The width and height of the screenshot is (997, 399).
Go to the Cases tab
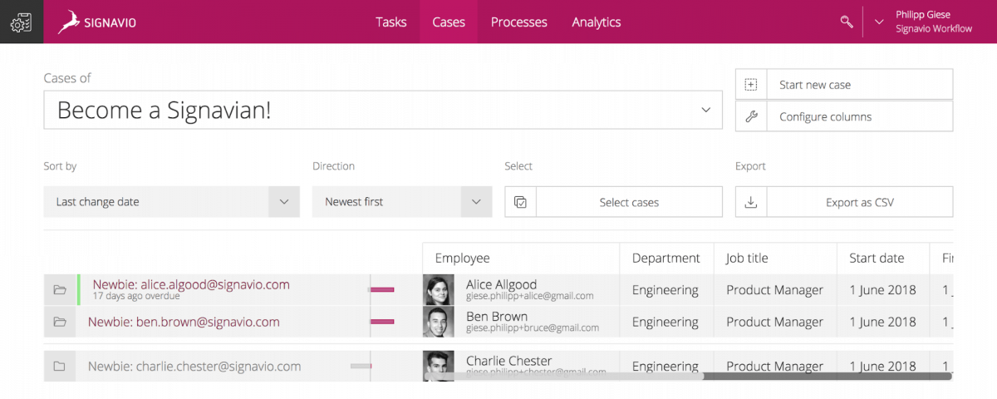pos(449,22)
